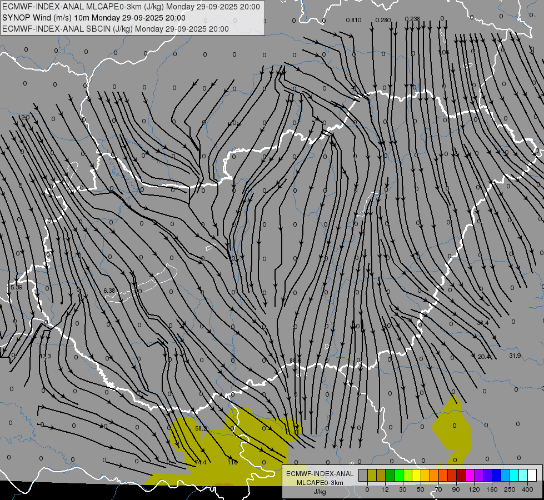Click the map value 0.238

pos(412,19)
